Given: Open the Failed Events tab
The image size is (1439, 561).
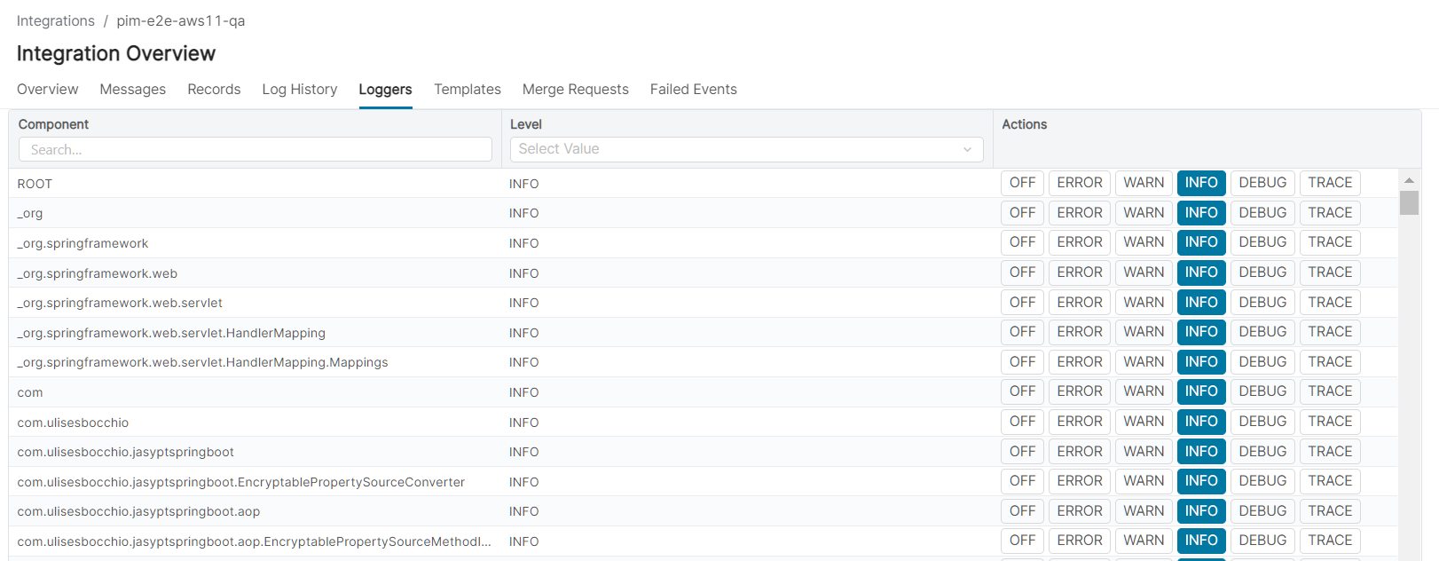Looking at the screenshot, I should tap(693, 90).
